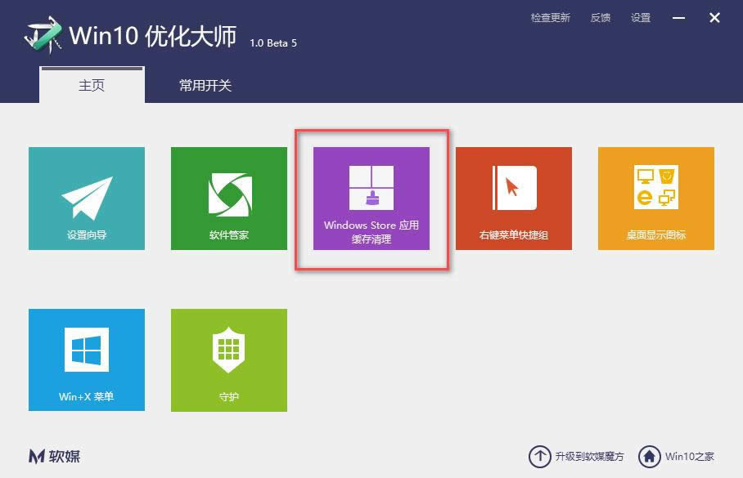Open 桌面显示图标 desktop icons tool

pos(655,198)
